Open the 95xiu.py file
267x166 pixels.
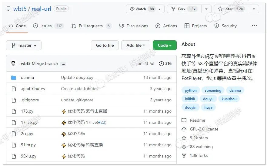click(28, 156)
